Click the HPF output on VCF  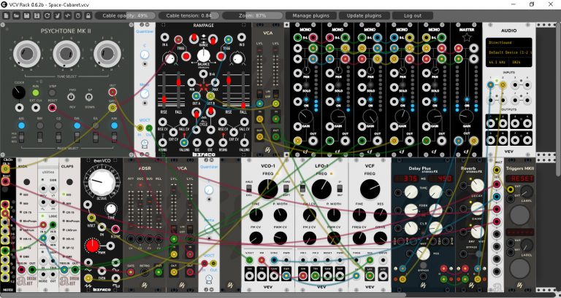click(383, 275)
